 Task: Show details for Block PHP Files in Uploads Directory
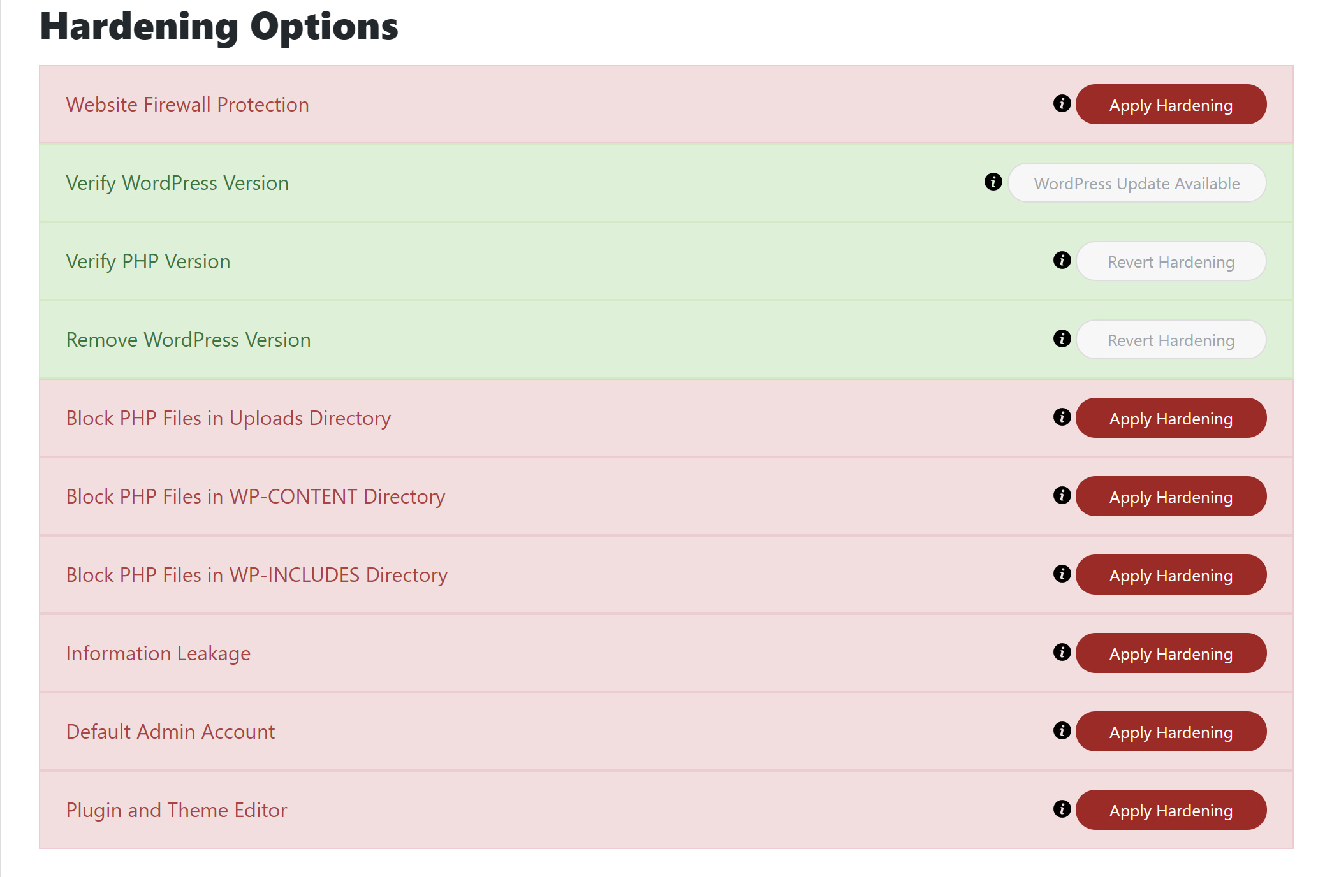click(1060, 417)
